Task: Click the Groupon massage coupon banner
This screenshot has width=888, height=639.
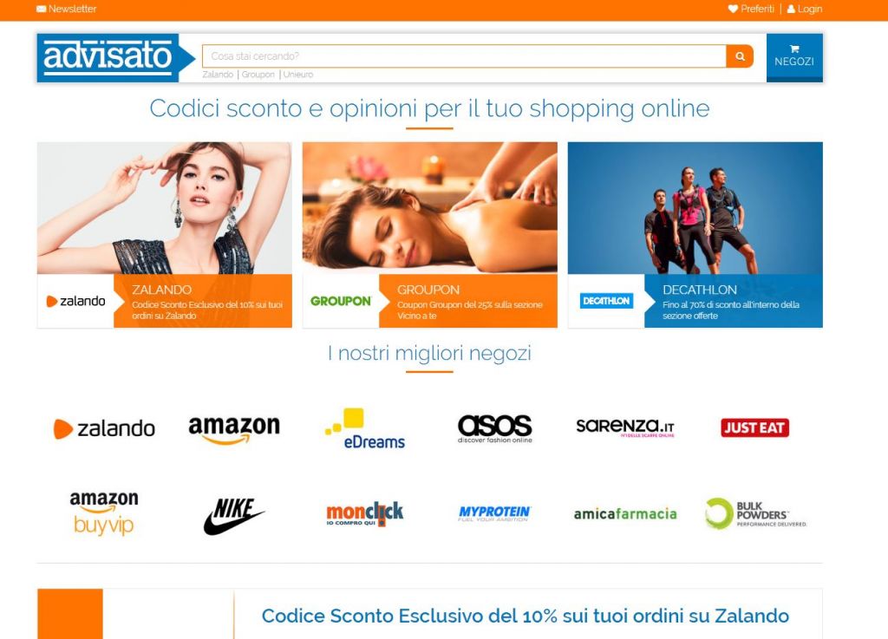Action: coord(430,234)
